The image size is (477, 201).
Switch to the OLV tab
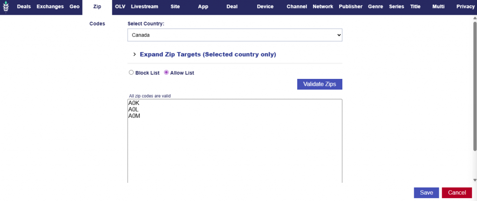click(x=120, y=7)
